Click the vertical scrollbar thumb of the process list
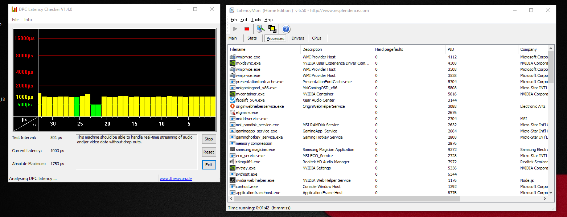This screenshot has height=217, width=567. [551, 67]
